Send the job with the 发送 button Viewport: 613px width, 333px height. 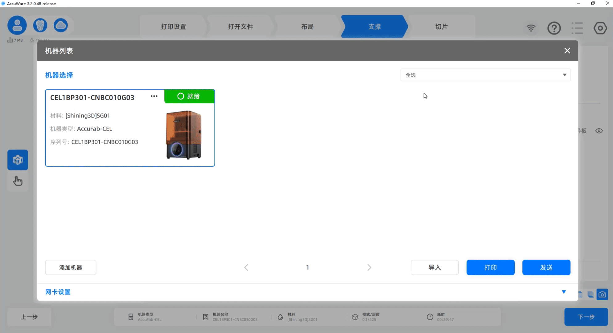click(x=546, y=267)
